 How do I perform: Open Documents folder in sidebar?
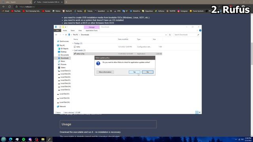coord(64,55)
